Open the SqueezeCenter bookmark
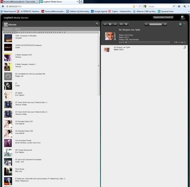Viewport: 190px width, 187px height. point(166,11)
